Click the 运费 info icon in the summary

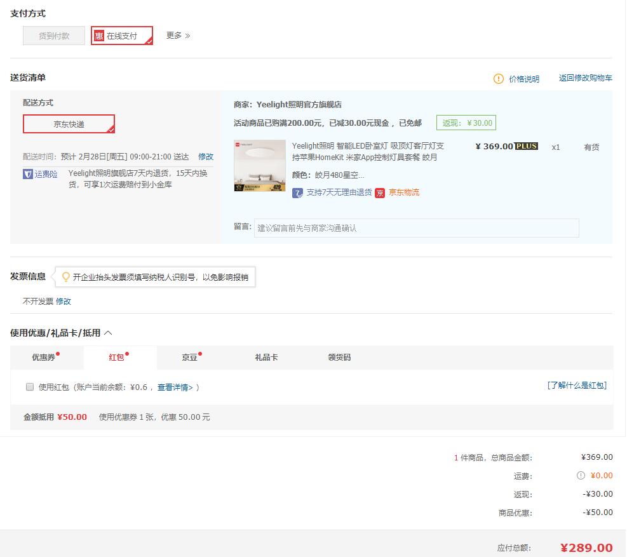[x=581, y=476]
